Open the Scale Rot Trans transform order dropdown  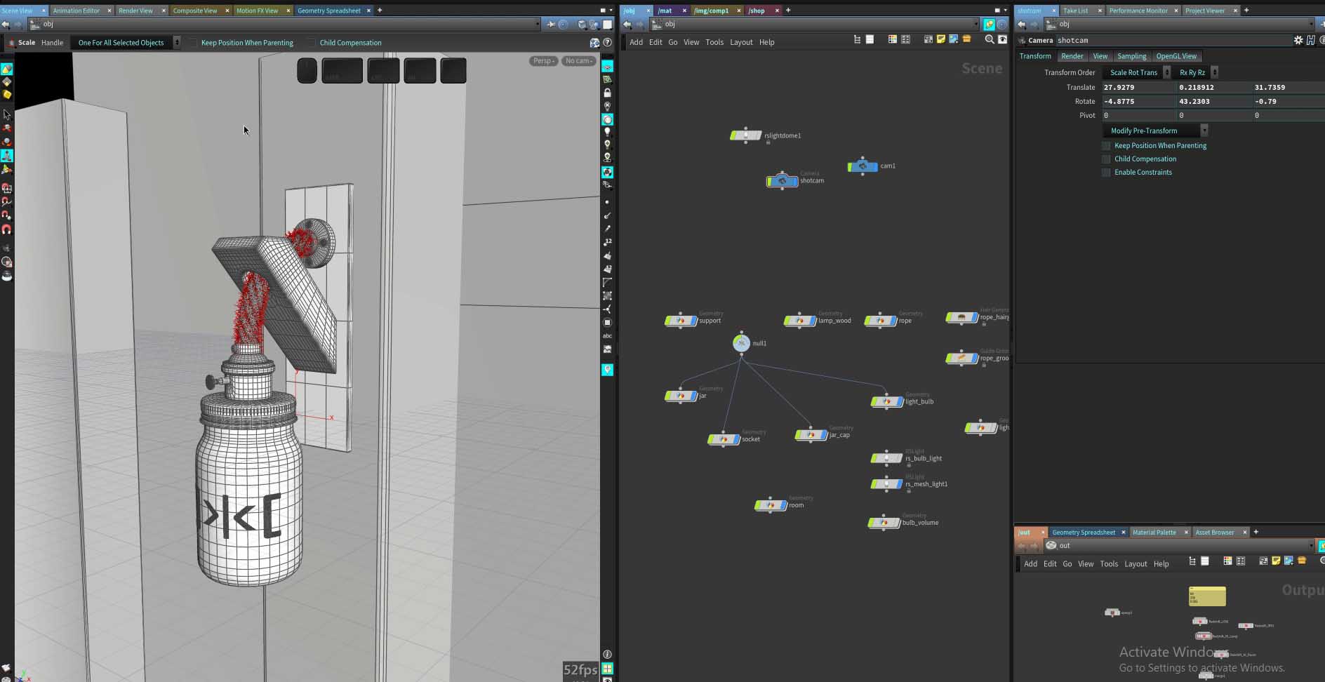tap(1136, 72)
